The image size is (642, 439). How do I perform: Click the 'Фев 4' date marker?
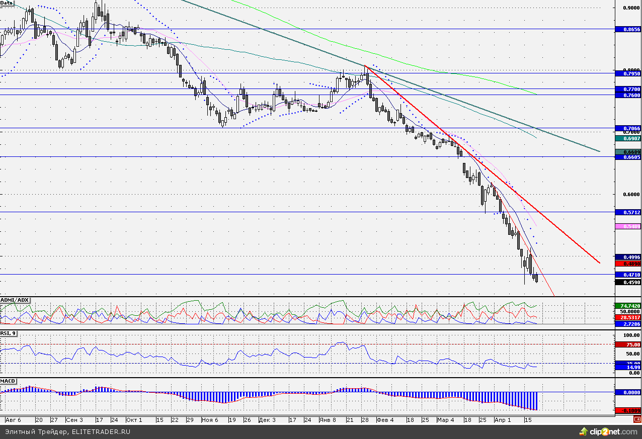(385, 419)
